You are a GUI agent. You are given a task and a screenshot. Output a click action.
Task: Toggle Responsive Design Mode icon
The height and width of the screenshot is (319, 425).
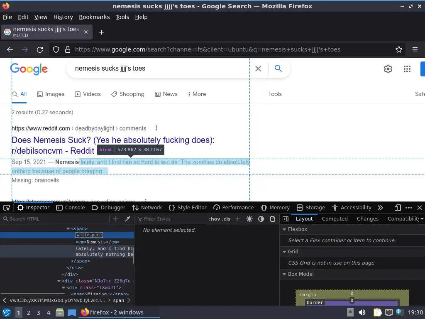pos(397,208)
